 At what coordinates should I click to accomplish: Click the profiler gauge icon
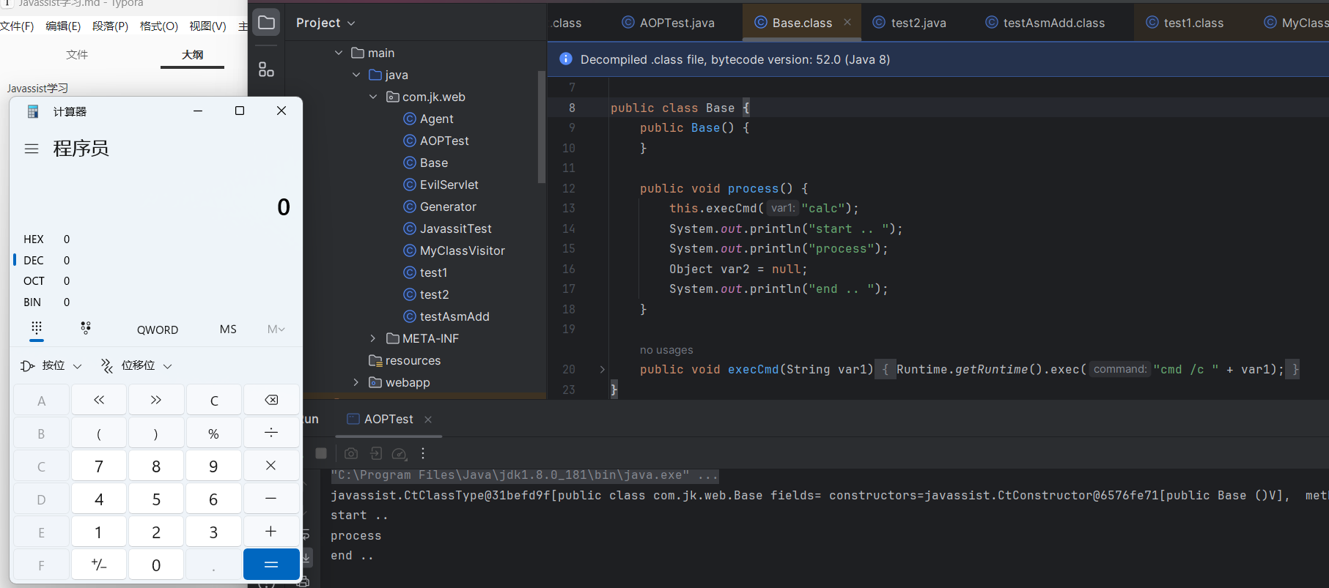[400, 453]
